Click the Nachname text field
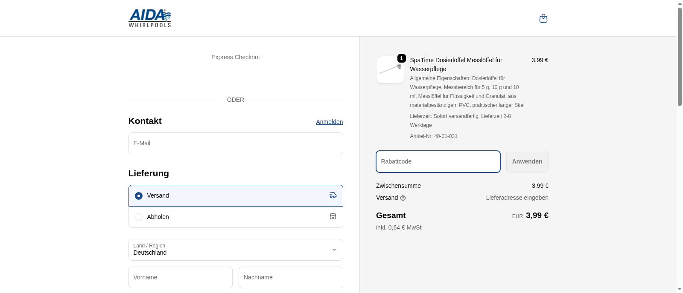 [x=291, y=278]
